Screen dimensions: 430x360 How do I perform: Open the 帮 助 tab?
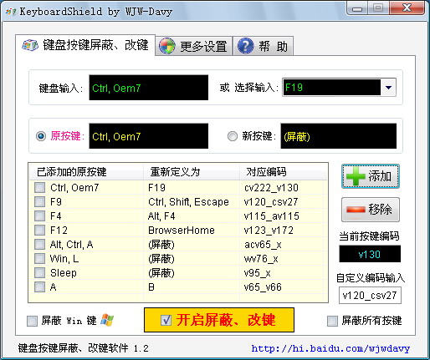coord(263,46)
